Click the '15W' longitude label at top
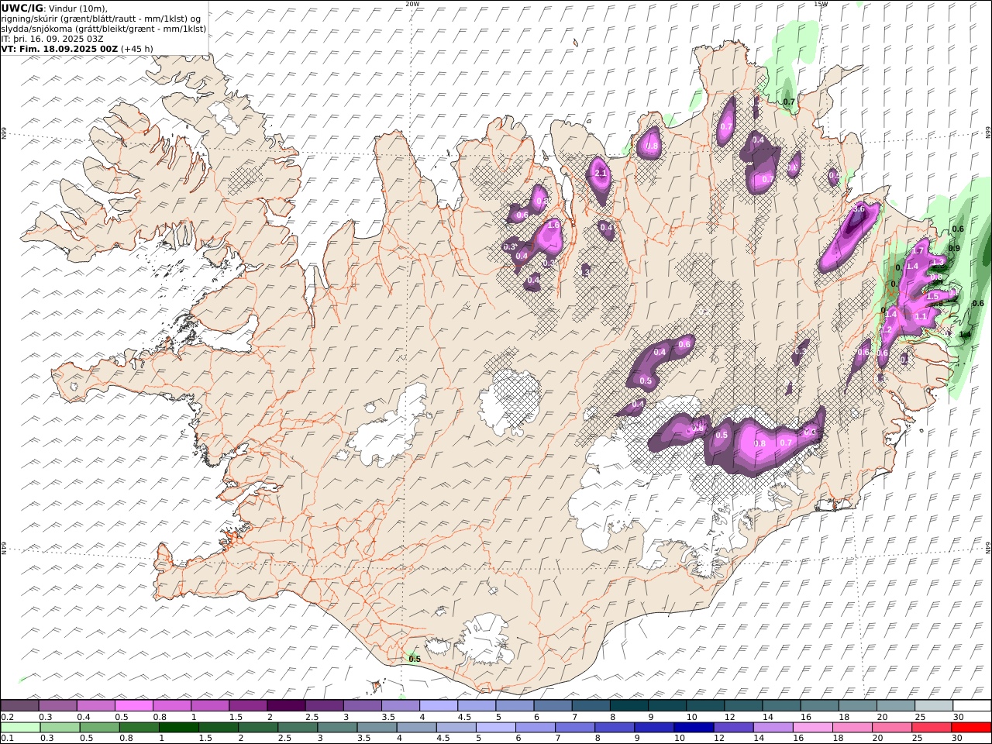Image resolution: width=992 pixels, height=744 pixels. click(x=821, y=4)
